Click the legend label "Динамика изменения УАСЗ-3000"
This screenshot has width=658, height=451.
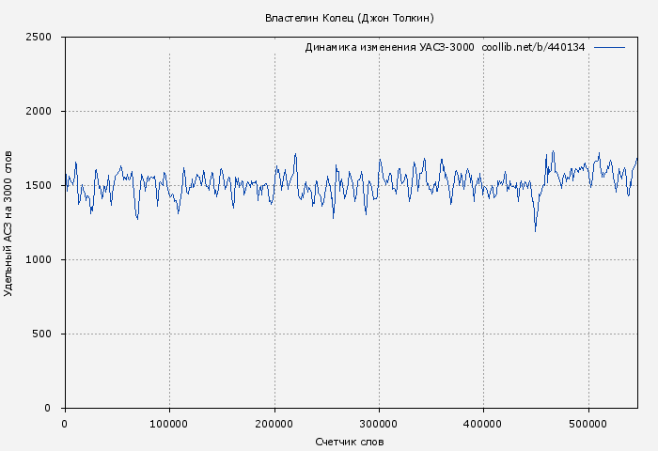coord(389,47)
